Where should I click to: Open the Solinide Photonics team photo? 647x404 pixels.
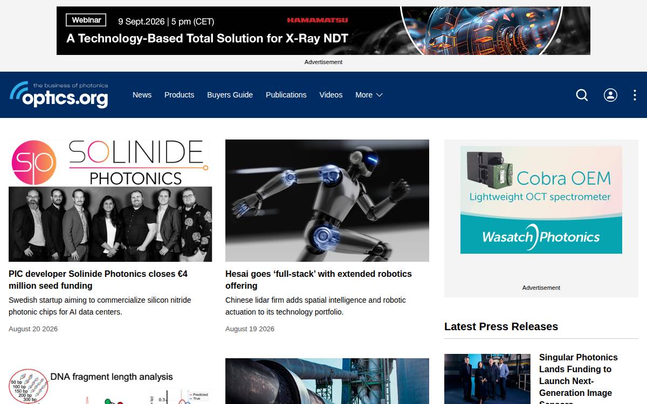pos(111,200)
